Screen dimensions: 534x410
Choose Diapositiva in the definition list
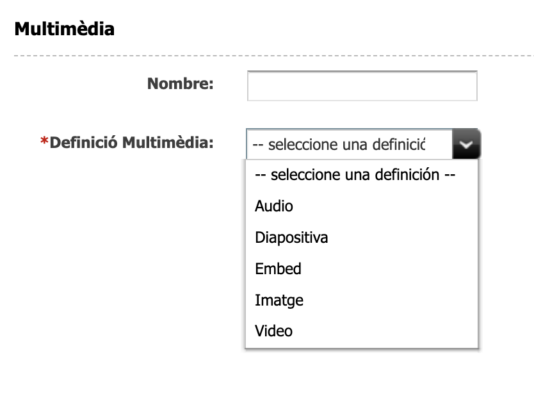click(291, 238)
